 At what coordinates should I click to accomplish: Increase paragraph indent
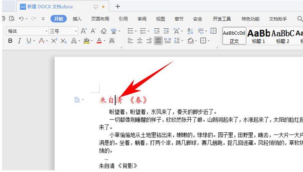click(166, 31)
